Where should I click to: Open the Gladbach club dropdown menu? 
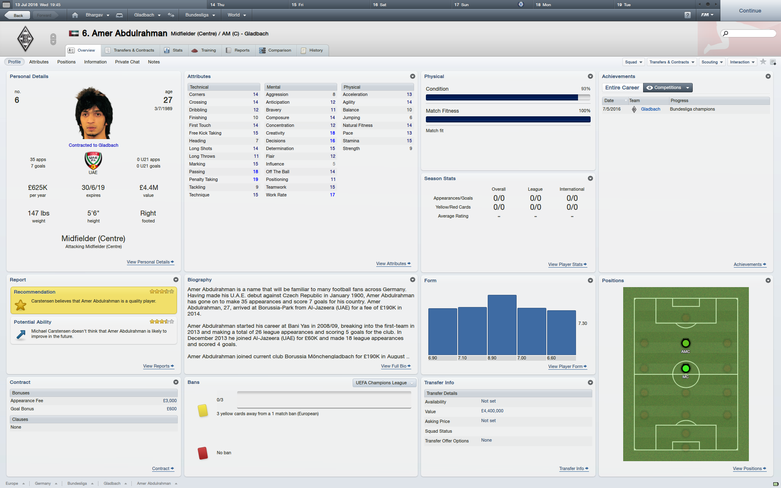point(147,15)
